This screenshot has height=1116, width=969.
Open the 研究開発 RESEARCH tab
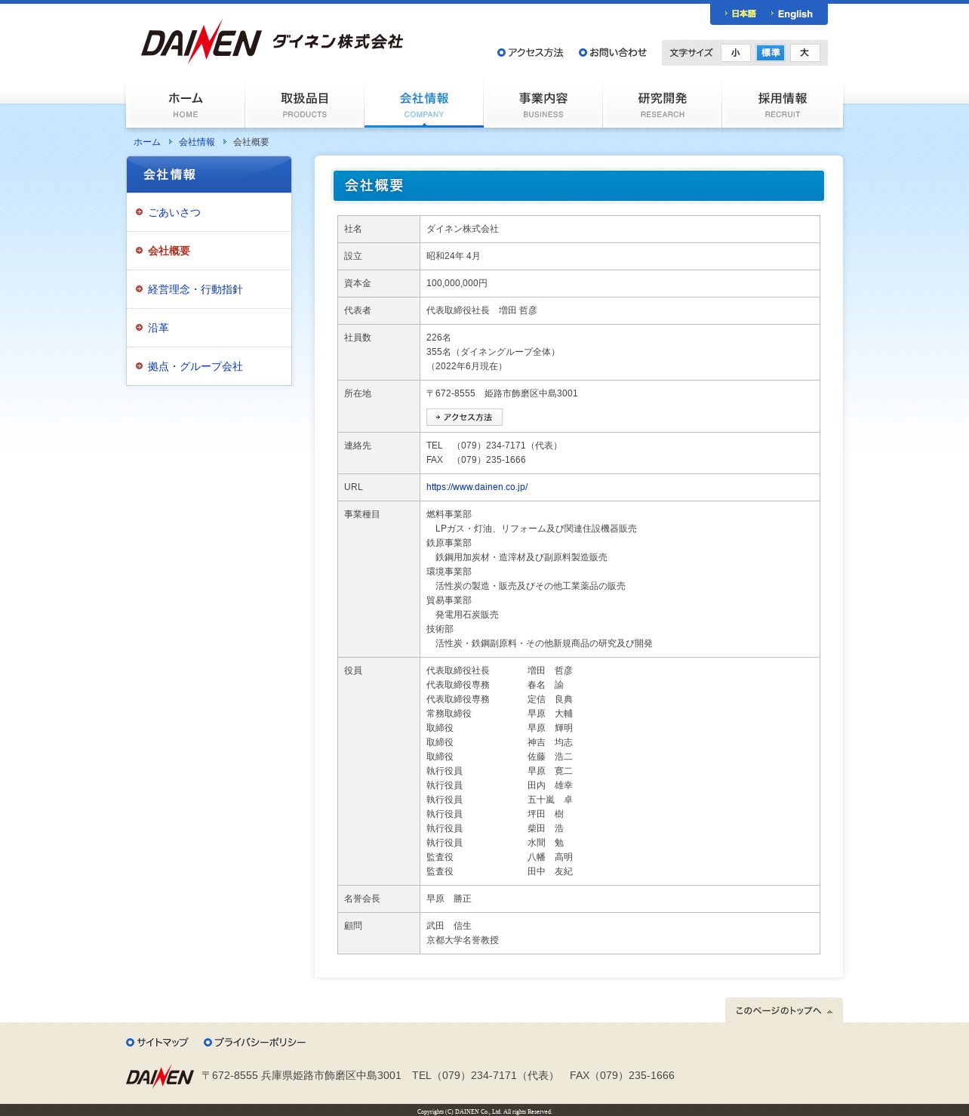click(x=663, y=105)
